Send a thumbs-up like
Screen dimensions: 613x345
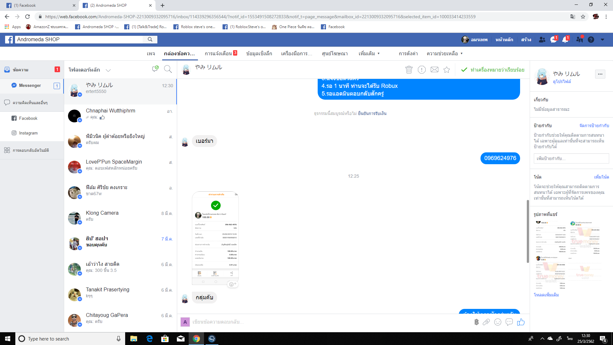[521, 322]
